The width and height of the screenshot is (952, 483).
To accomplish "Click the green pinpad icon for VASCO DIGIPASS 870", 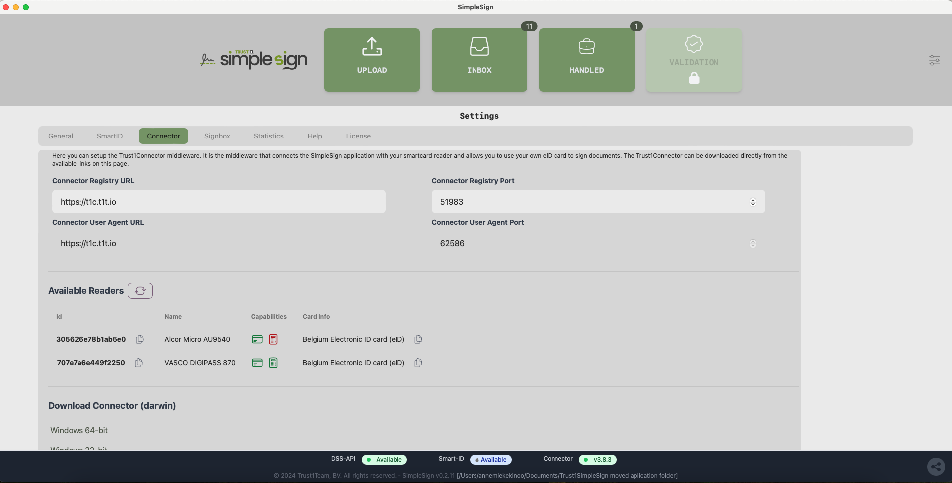I will coord(273,363).
